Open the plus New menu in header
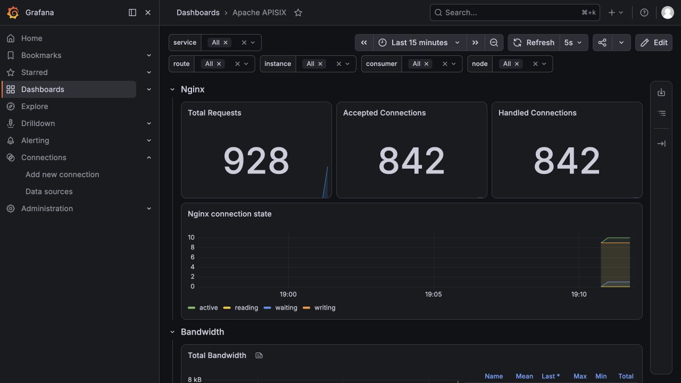The width and height of the screenshot is (681, 383). tap(616, 13)
